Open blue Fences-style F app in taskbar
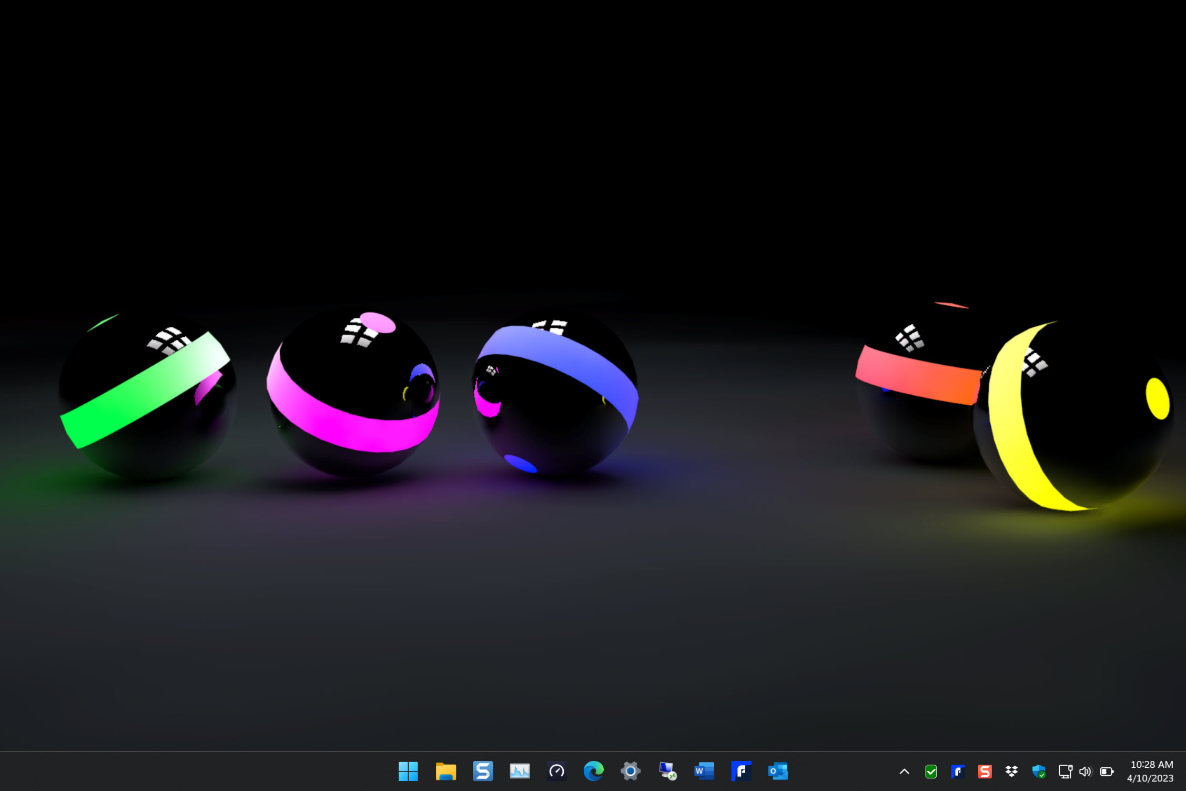Screen dimensions: 1186x791 pyautogui.click(x=741, y=772)
